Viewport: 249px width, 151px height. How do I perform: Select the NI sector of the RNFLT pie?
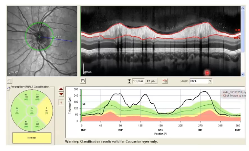click(26, 124)
